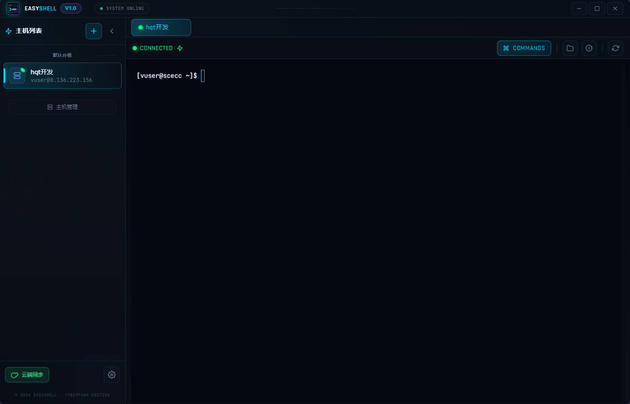Viewport: 630px width, 404px height.
Task: Click the SYSTEM ONLINE status badge
Action: click(x=122, y=9)
